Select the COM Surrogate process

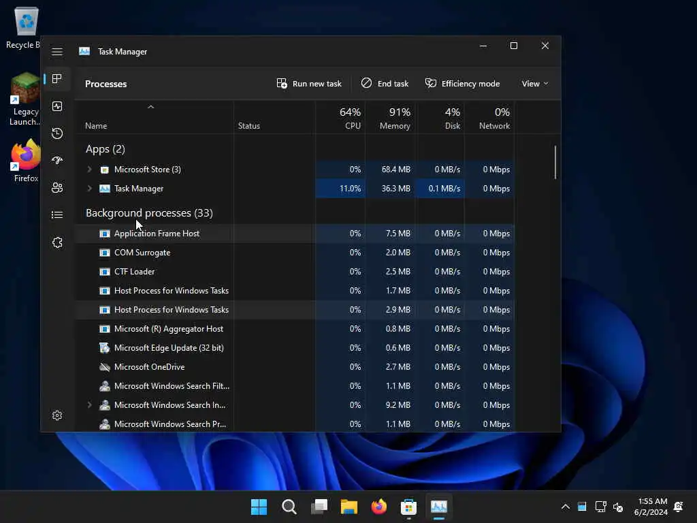click(x=294, y=253)
